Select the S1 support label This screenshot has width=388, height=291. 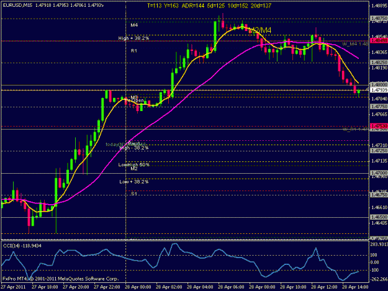pos(134,194)
